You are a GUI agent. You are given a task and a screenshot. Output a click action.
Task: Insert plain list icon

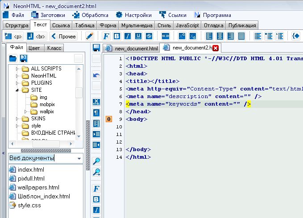(x=258, y=36)
